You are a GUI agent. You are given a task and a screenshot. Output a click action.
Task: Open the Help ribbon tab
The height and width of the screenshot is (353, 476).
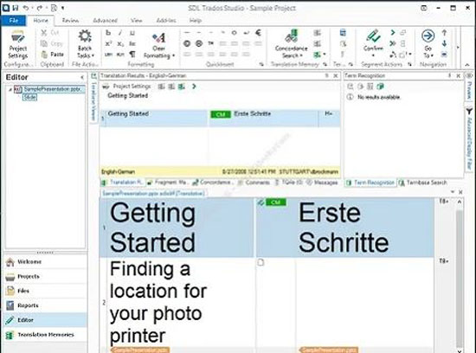[196, 21]
